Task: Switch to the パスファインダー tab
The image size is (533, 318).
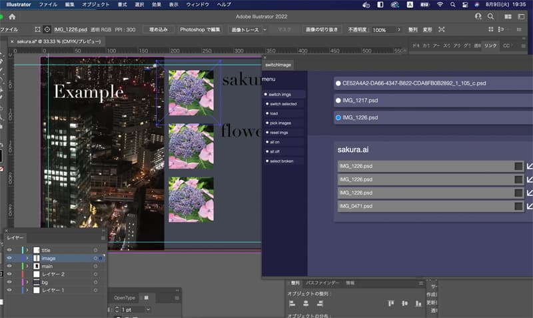Action: (x=322, y=283)
